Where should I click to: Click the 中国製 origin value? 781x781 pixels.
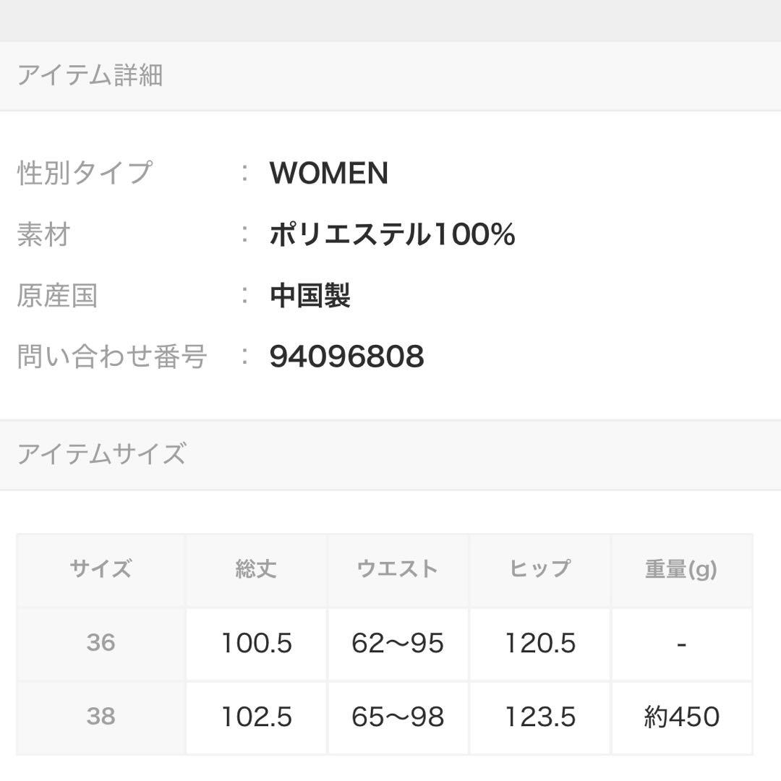(x=310, y=295)
